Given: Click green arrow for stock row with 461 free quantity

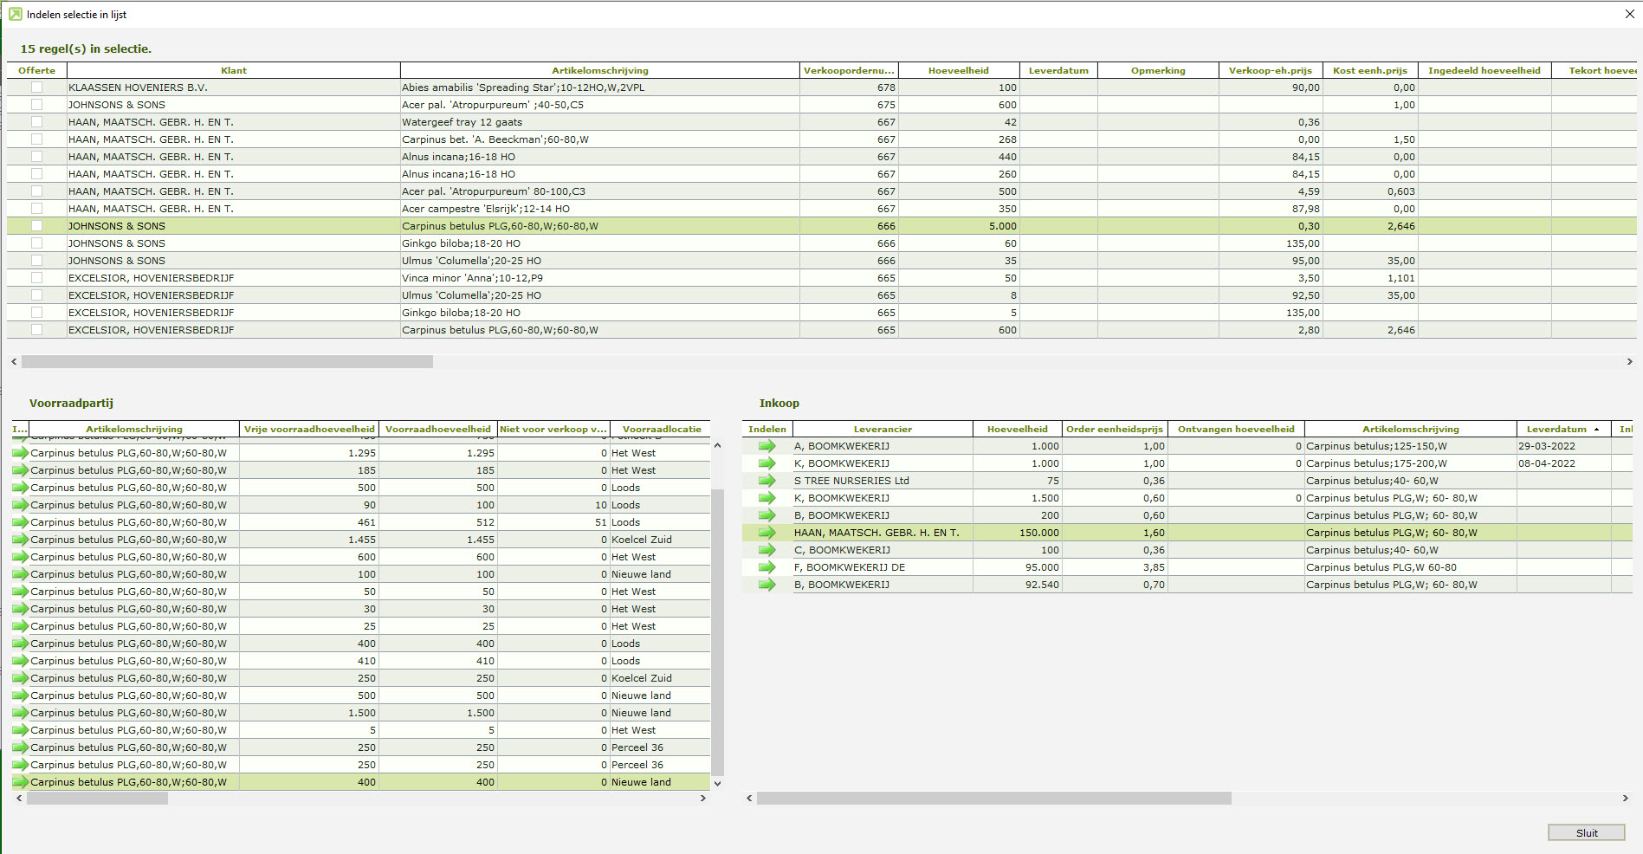Looking at the screenshot, I should (20, 522).
